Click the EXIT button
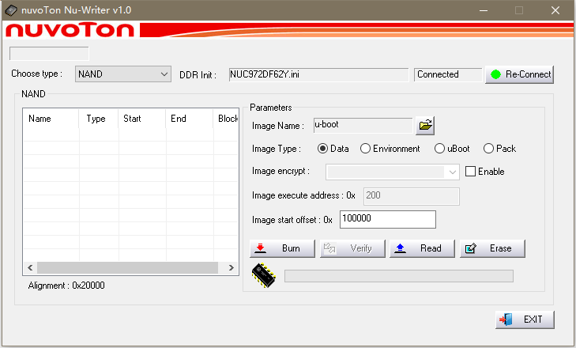Screen dimensions: 576x348 (525, 320)
